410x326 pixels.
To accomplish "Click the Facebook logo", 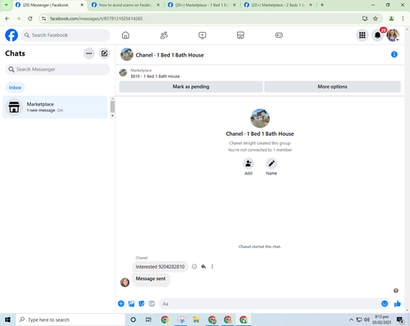I will (x=11, y=35).
